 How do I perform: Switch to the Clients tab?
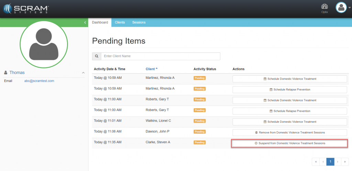[x=120, y=23]
